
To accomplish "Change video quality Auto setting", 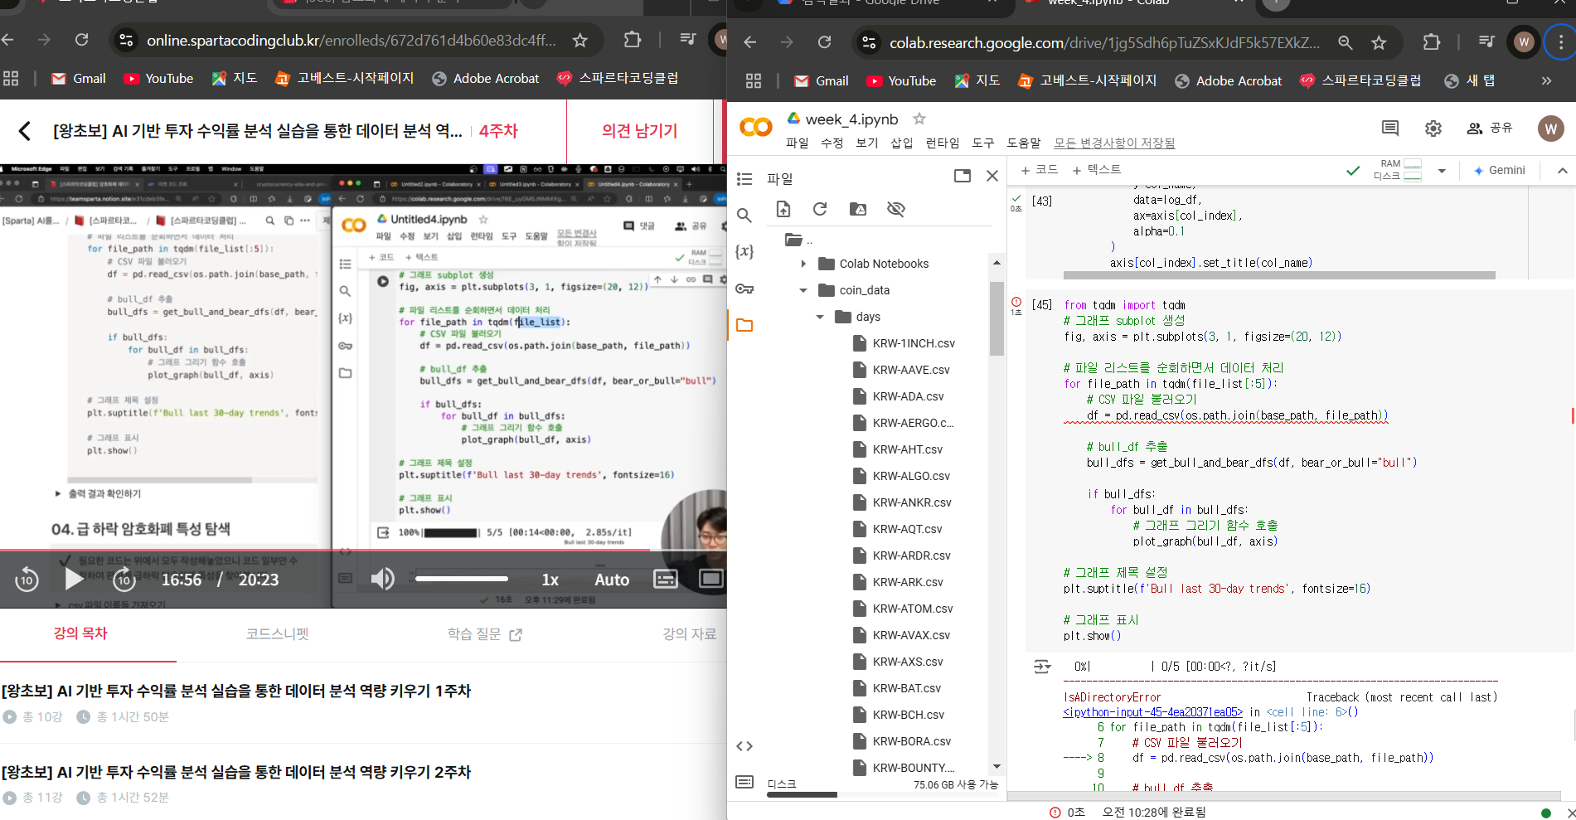I will [x=612, y=580].
